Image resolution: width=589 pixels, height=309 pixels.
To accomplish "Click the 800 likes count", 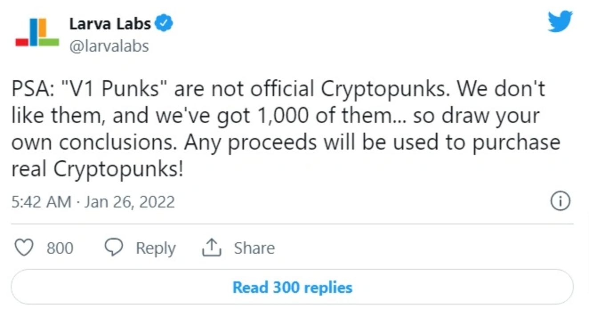I will point(60,248).
